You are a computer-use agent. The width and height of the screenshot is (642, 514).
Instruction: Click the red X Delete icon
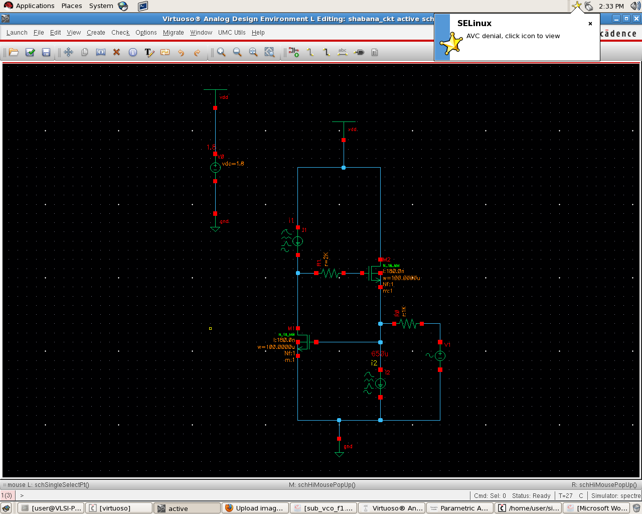[x=117, y=52]
